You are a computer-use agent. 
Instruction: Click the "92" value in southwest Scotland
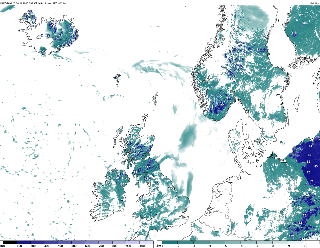pos(135,172)
